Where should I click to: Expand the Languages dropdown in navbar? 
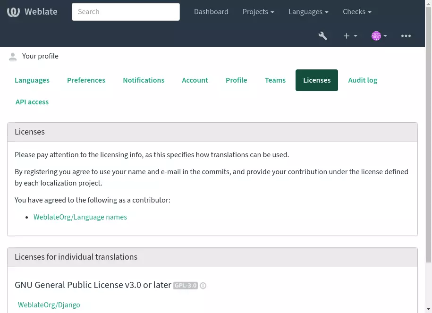[308, 12]
